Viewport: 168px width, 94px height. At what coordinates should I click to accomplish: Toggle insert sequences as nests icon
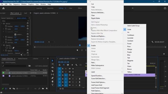click(x=60, y=65)
